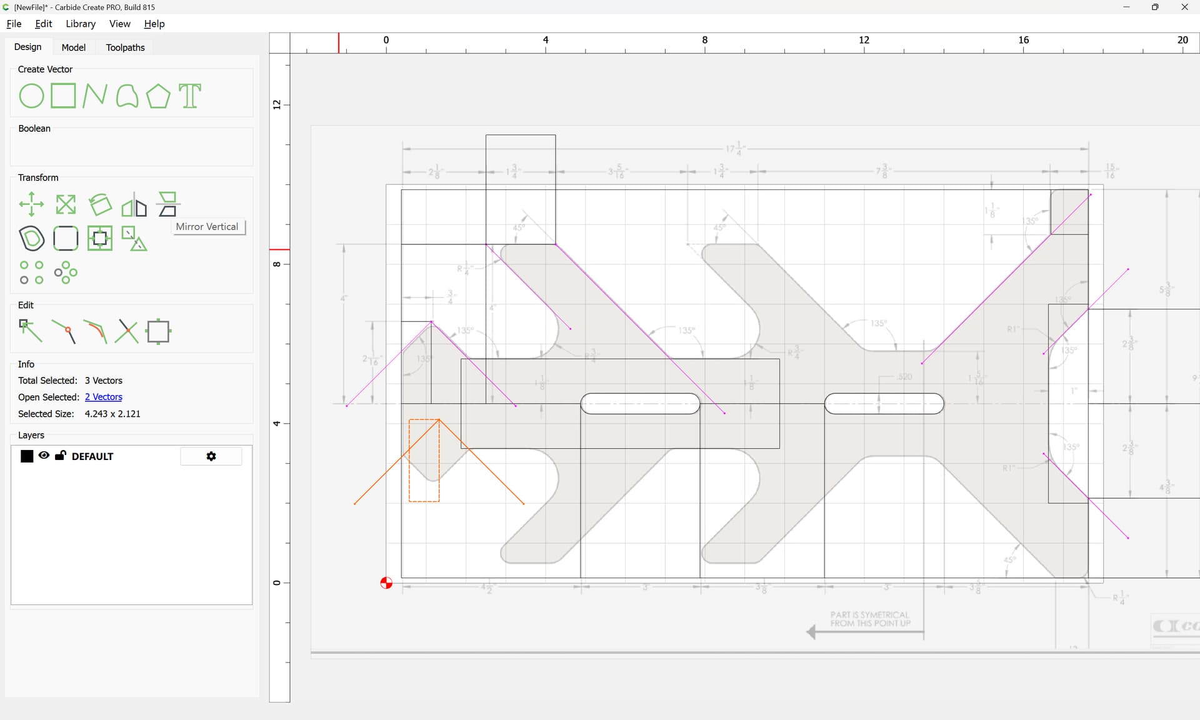Select the Rectangle vector tool
This screenshot has width=1200, height=720.
tap(63, 96)
